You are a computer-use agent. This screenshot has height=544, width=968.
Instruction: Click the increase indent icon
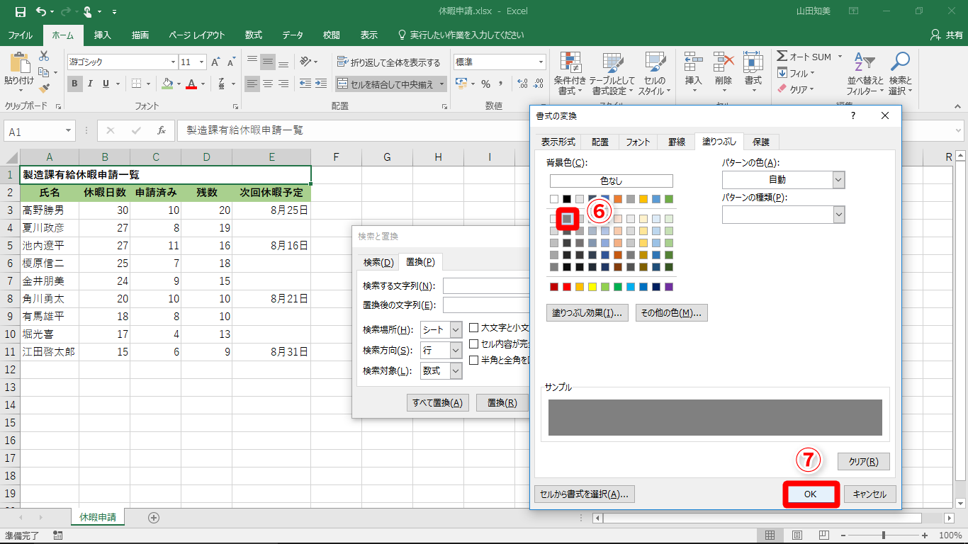321,84
